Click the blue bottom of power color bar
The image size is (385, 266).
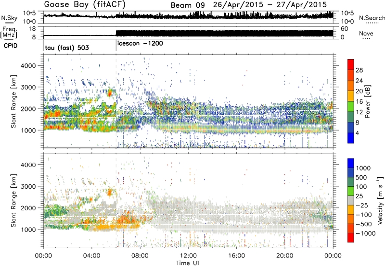[351, 138]
